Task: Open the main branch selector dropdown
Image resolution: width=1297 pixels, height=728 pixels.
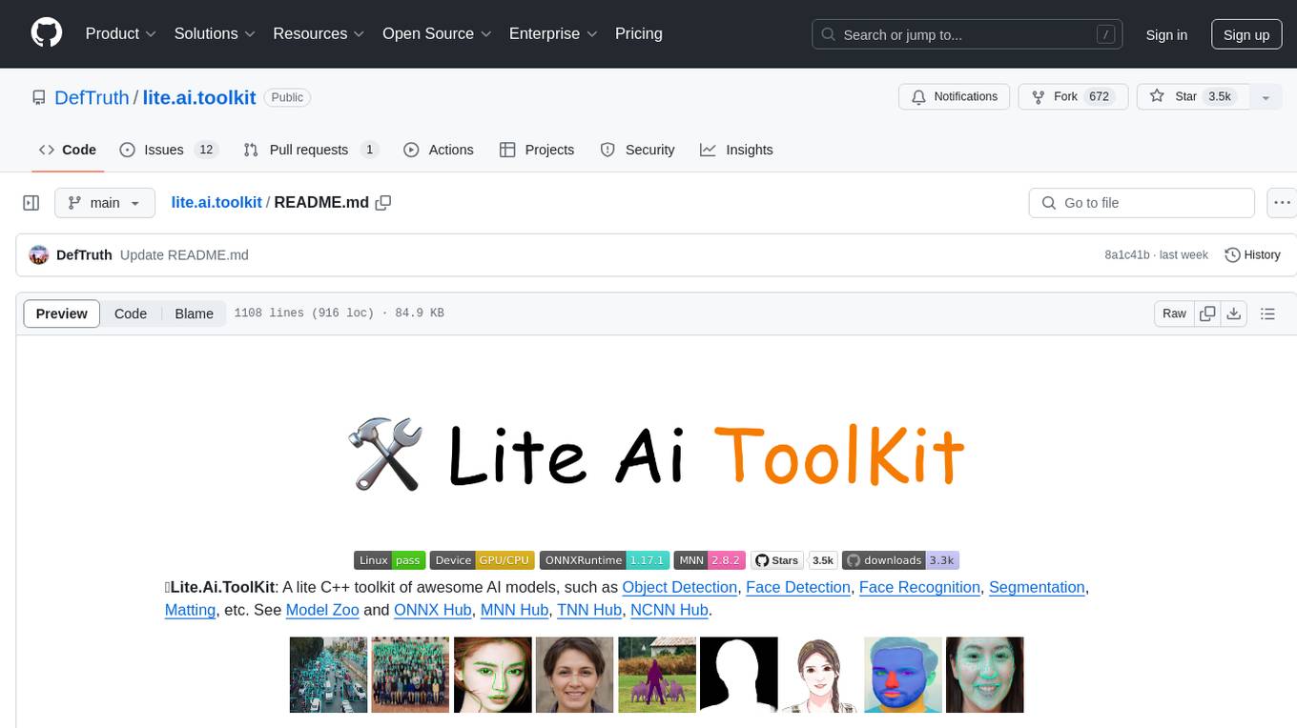Action: click(105, 203)
